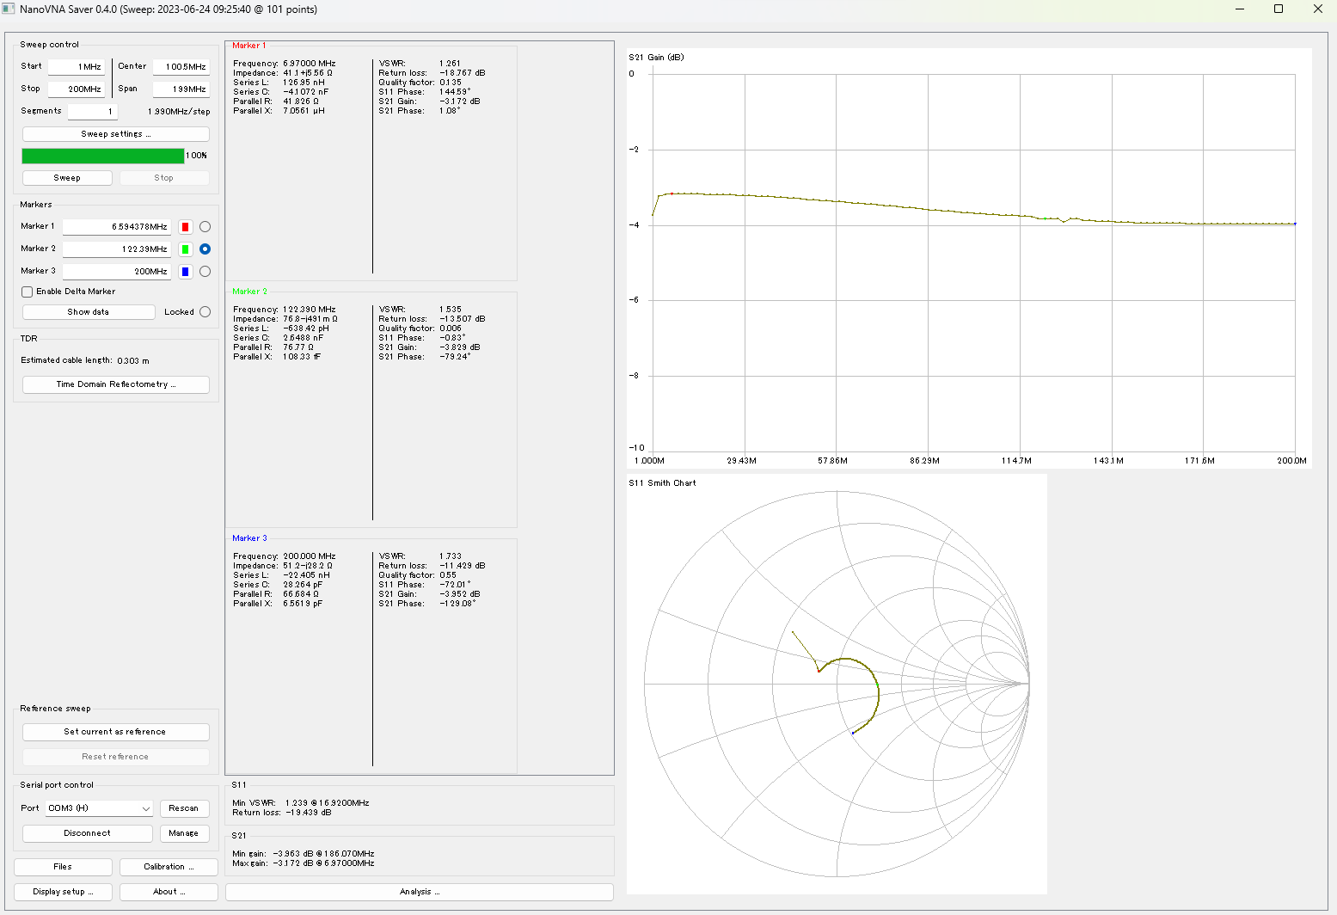Click the Manage button

coord(184,833)
